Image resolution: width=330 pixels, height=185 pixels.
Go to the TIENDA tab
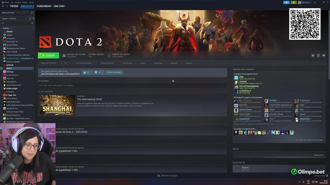pos(14,6)
